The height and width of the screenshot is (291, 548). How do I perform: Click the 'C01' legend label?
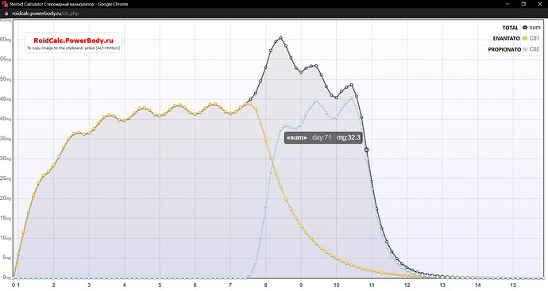click(534, 38)
